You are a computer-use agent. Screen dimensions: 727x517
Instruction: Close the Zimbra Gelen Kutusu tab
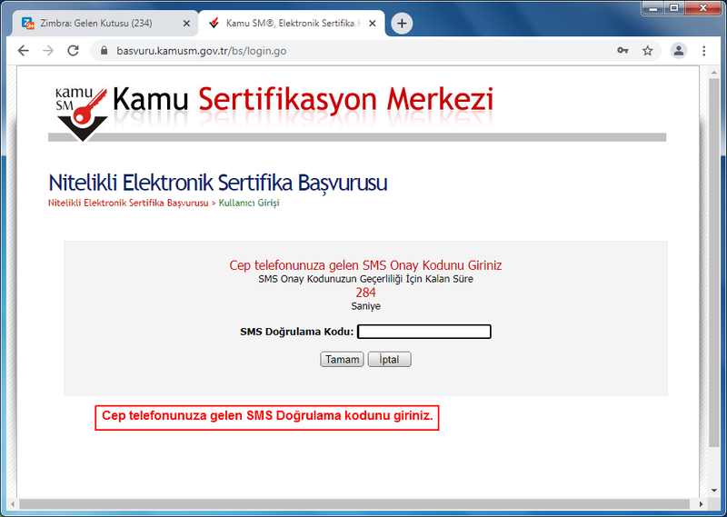point(185,23)
